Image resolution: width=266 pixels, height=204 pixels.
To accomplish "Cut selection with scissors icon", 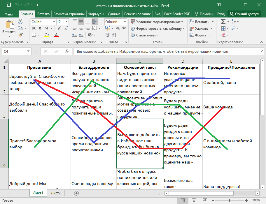I will coord(20,22).
